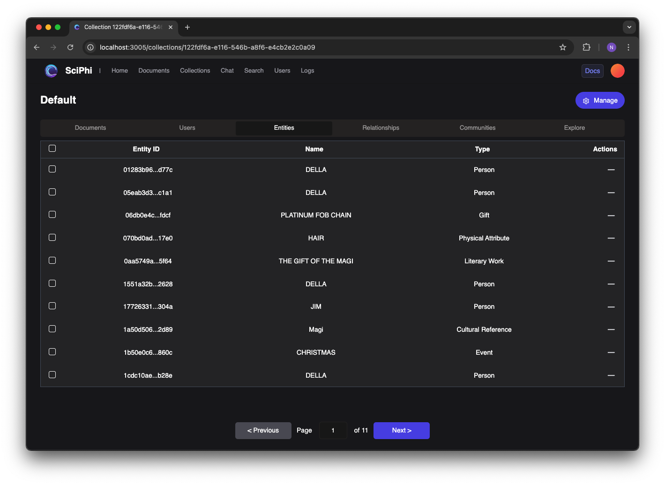
Task: Switch to the Relationships tab
Action: point(381,128)
